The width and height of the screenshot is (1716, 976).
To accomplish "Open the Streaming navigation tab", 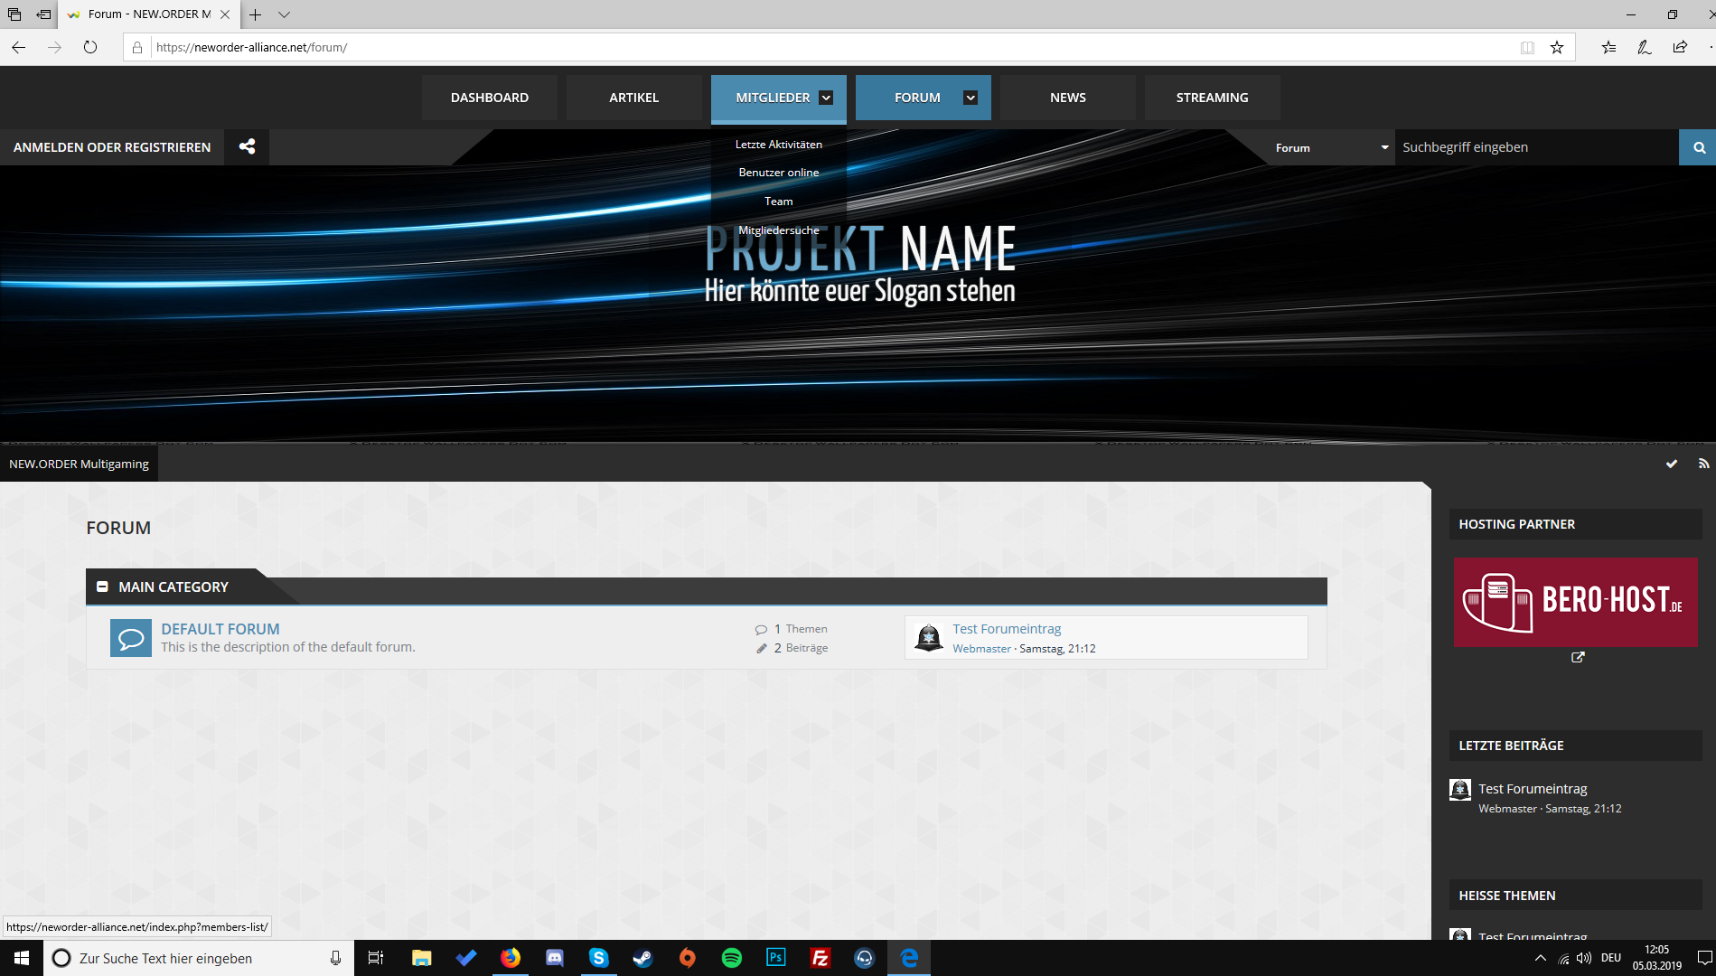I will (x=1212, y=98).
